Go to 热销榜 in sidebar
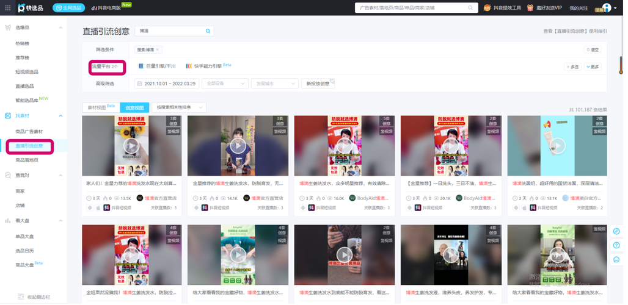The width and height of the screenshot is (628, 305). 22,43
